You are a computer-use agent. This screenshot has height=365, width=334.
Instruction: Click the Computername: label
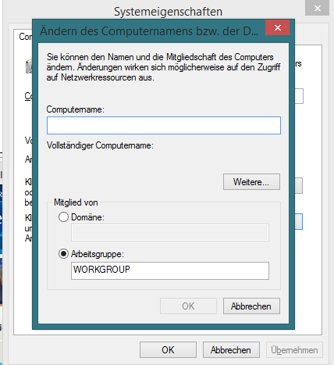click(76, 109)
